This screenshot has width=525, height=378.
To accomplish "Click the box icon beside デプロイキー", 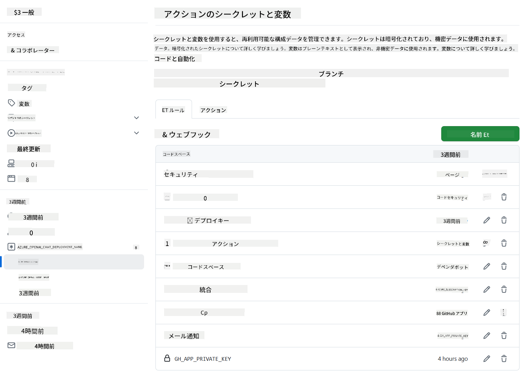I will point(190,221).
